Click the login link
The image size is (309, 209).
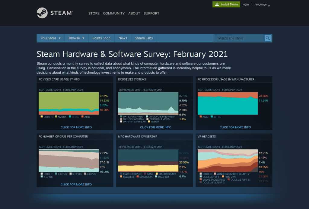[x=246, y=4]
